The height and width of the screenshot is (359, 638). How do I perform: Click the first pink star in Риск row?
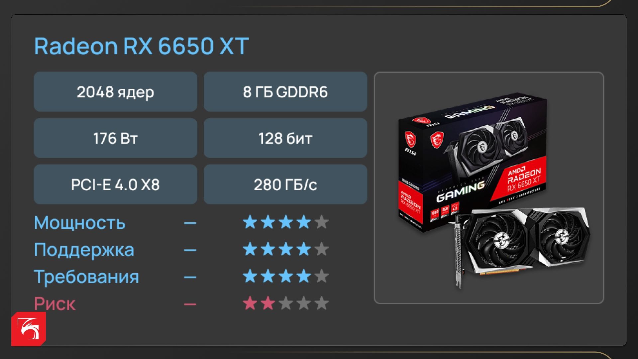click(250, 303)
